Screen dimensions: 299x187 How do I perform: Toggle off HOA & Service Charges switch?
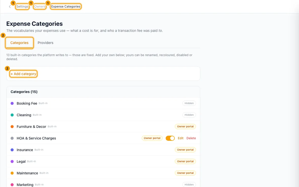coord(170,138)
